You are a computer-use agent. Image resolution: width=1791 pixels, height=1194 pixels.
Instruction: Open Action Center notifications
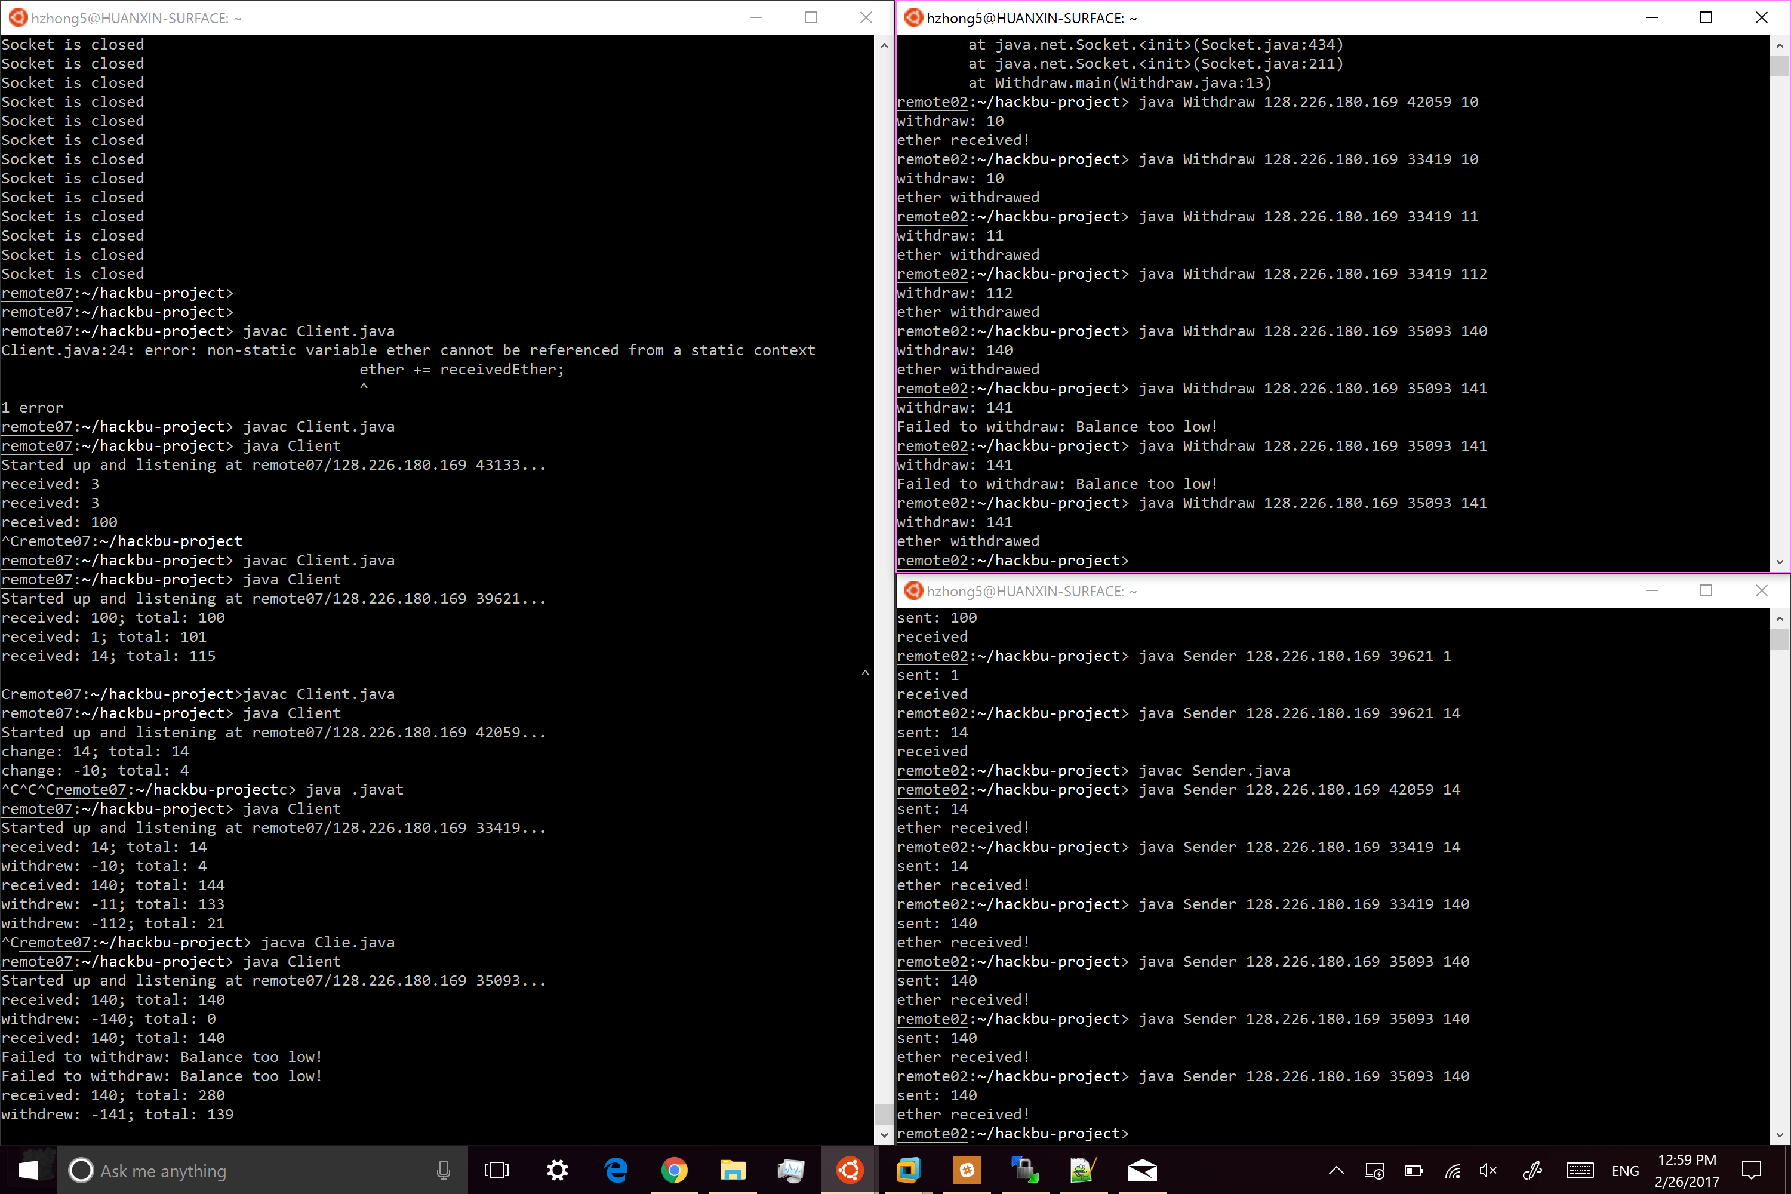coord(1752,1170)
